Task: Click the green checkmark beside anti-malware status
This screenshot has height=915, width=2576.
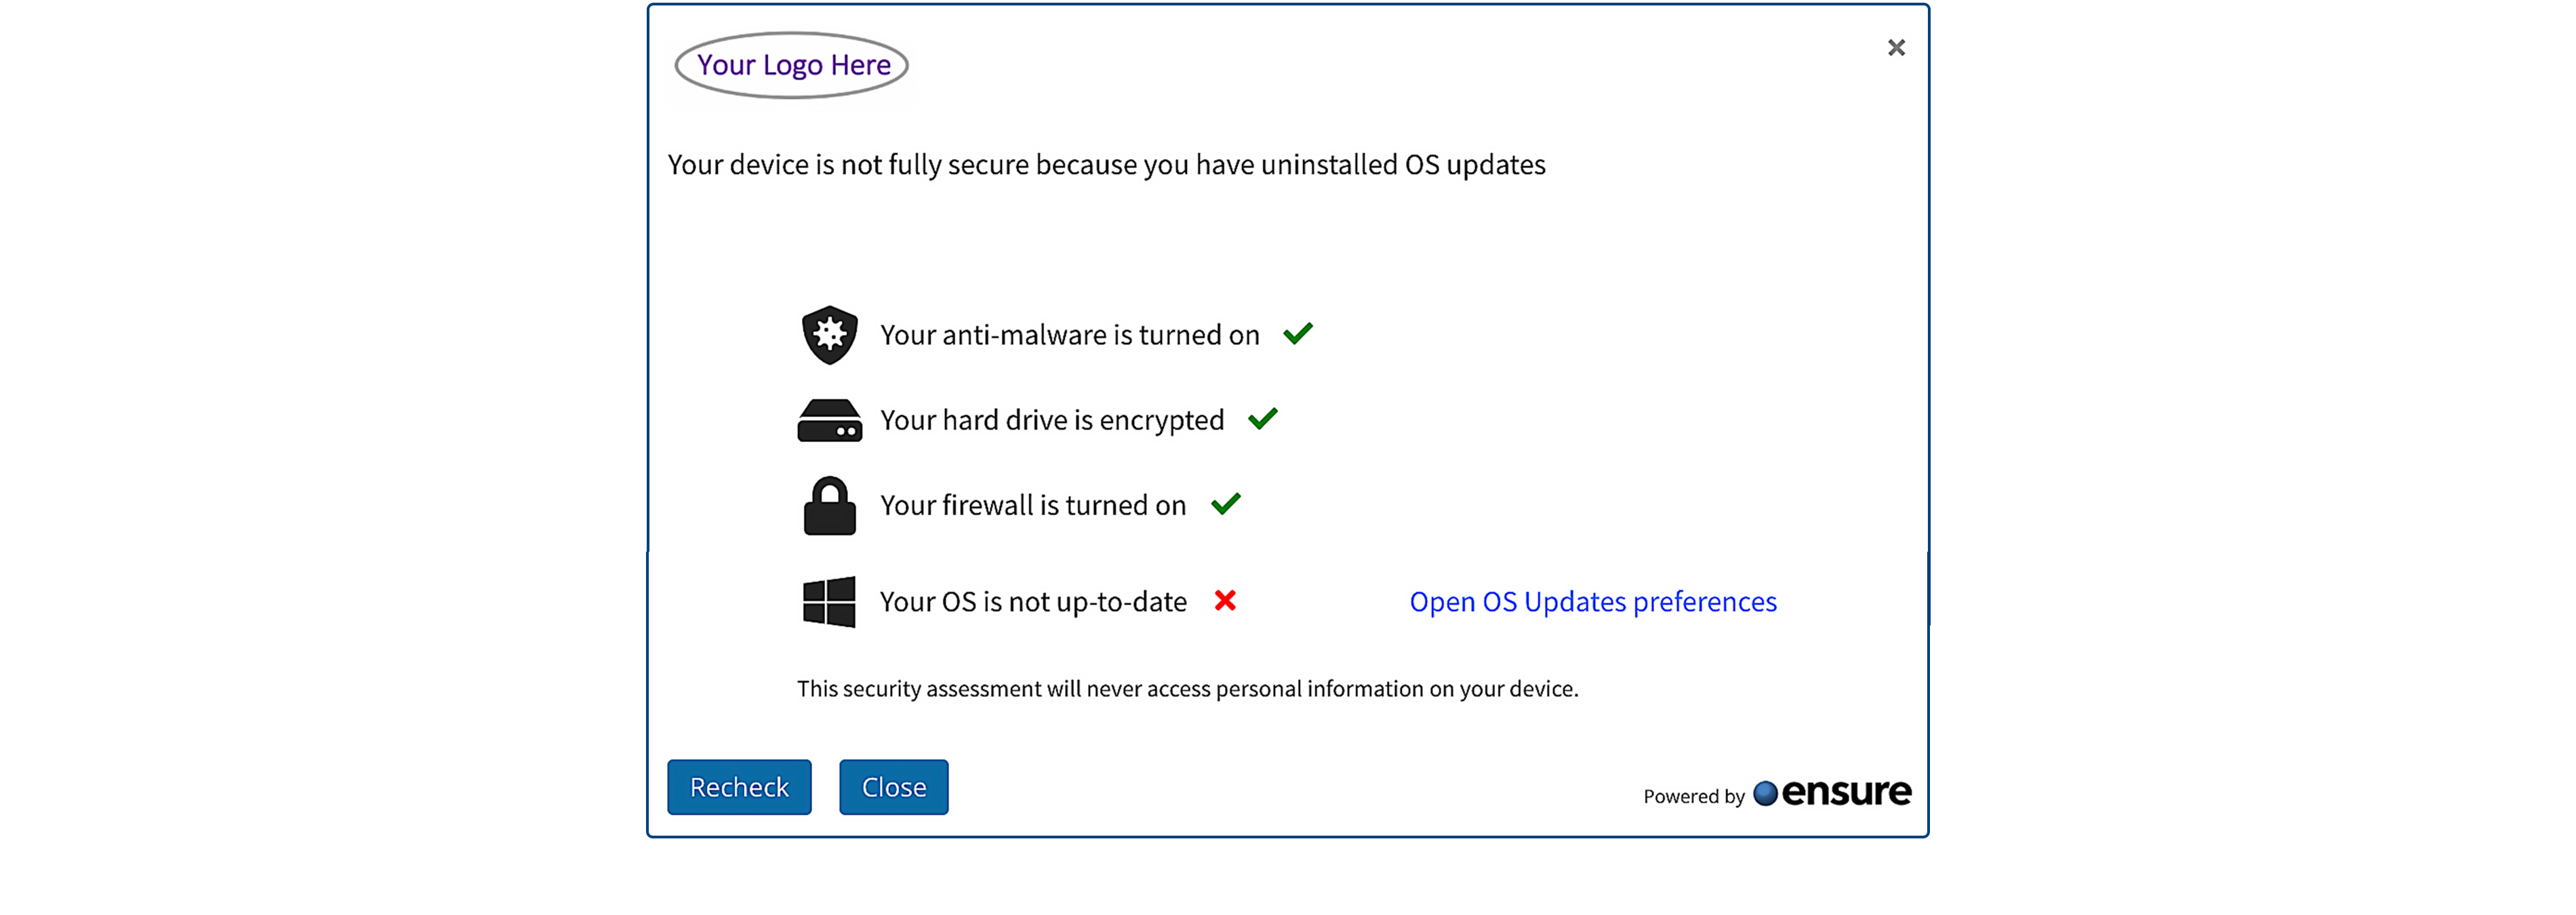Action: point(1297,333)
